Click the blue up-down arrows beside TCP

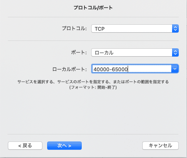pos(175,29)
